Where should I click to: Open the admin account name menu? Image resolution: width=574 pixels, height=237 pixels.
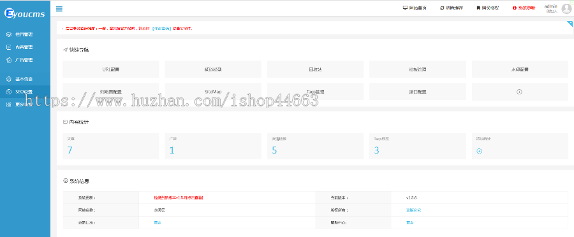coord(550,6)
